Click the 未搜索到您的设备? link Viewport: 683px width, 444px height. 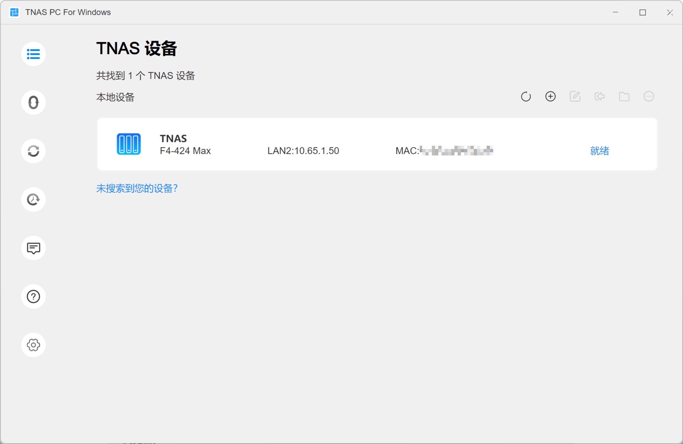point(137,189)
